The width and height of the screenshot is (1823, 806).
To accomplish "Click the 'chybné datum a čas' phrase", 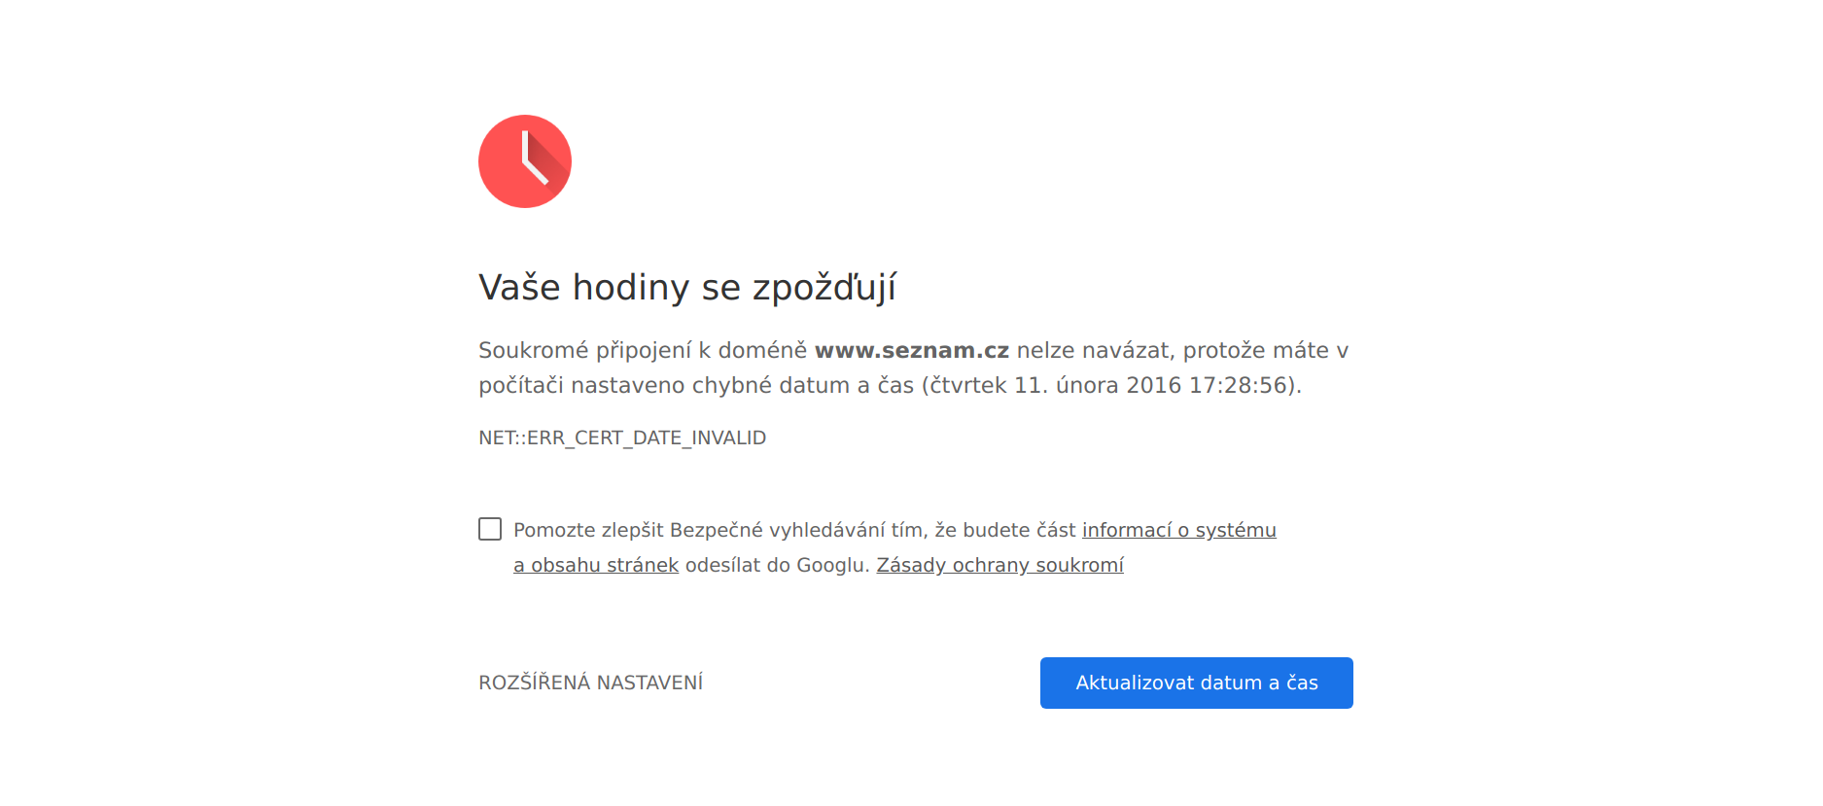I will pos(802,385).
